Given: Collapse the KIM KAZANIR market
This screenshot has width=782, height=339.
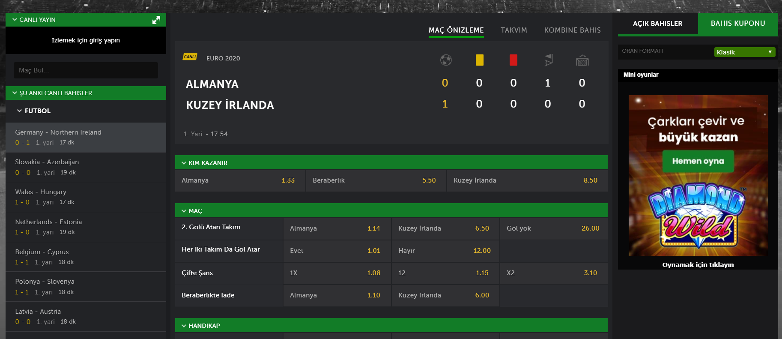Looking at the screenshot, I should [184, 163].
